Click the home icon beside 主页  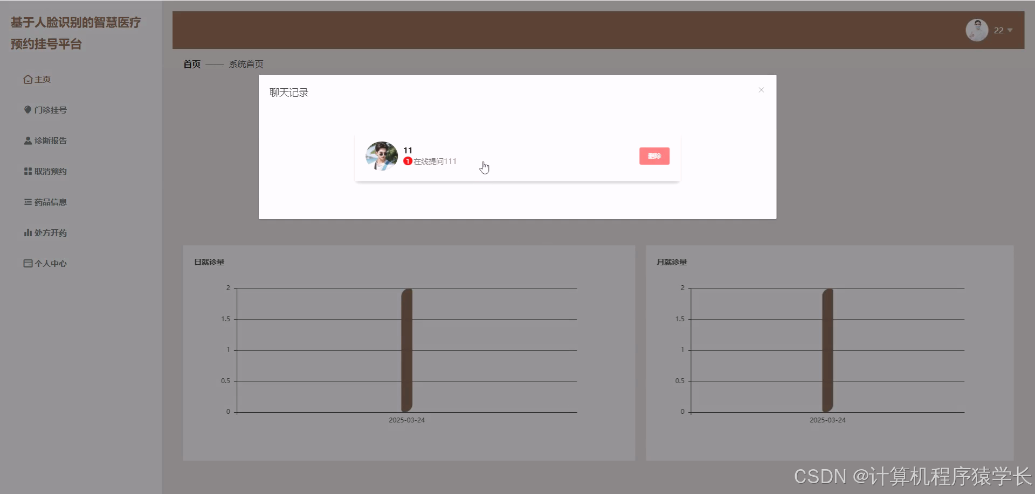coord(28,79)
